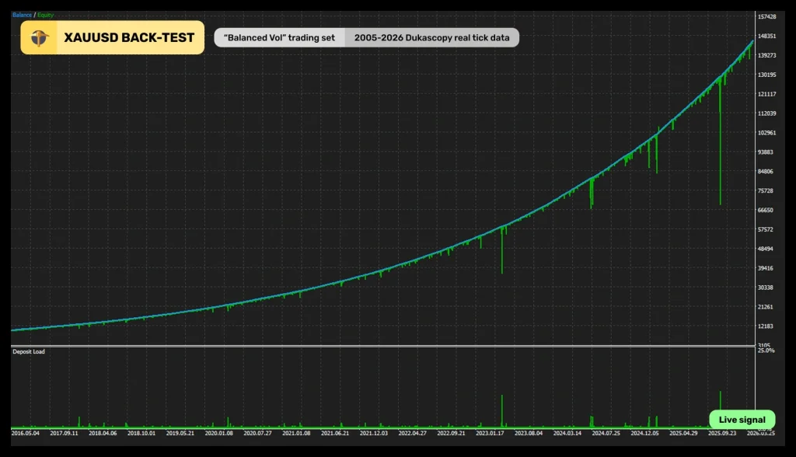
Task: Click the 75728 y-axis value
Action: [765, 191]
